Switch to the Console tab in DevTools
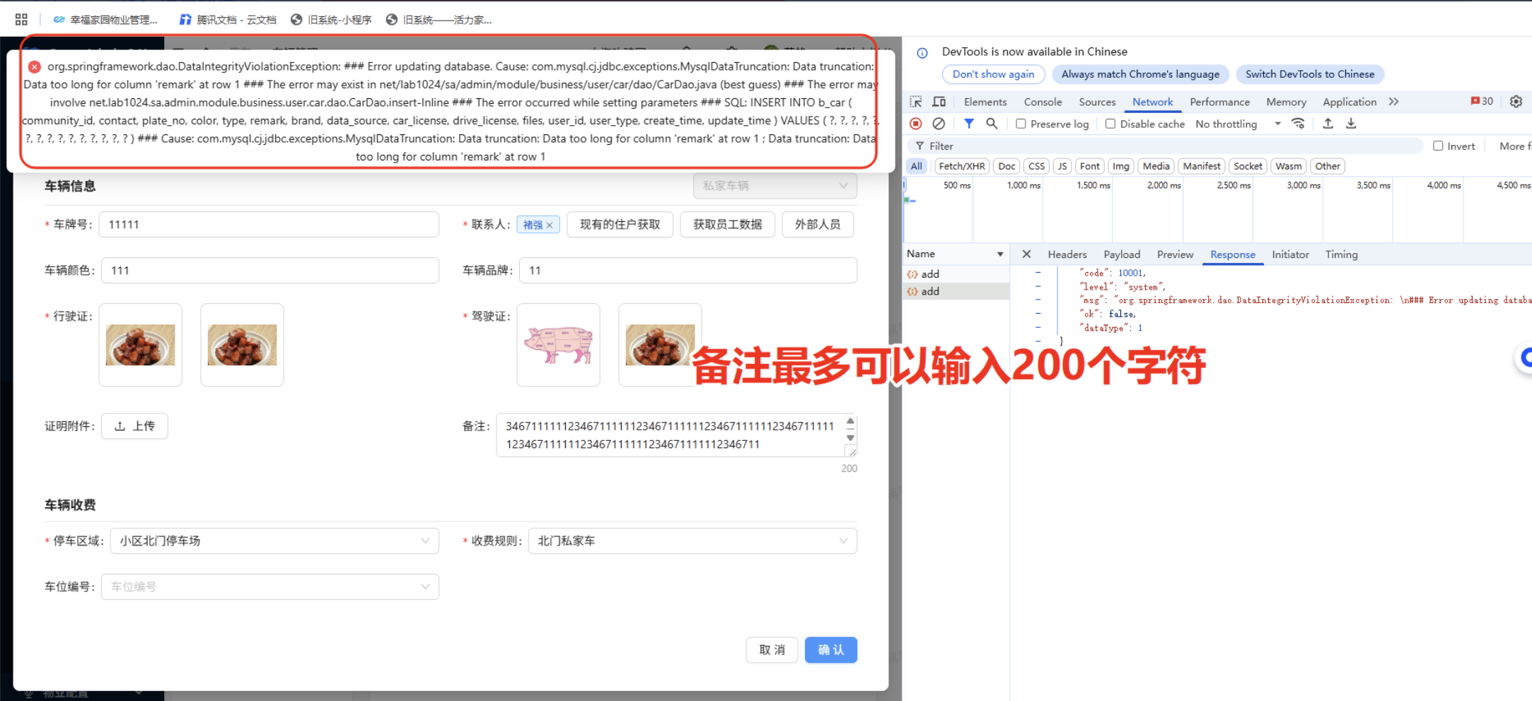Viewport: 1532px width, 701px height. (x=1043, y=101)
